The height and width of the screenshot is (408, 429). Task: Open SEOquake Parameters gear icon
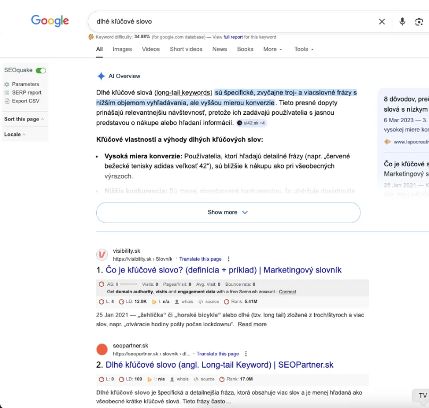(7, 84)
